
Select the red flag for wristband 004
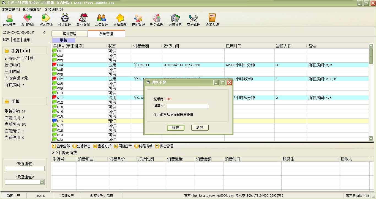coord(55,65)
